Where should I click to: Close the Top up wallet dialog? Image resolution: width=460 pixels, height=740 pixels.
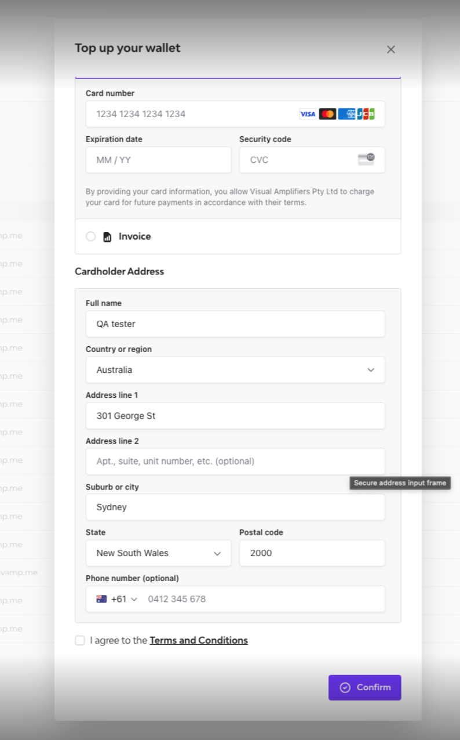click(x=391, y=49)
